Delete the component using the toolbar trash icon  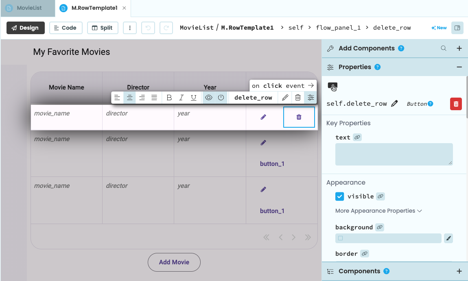point(297,97)
